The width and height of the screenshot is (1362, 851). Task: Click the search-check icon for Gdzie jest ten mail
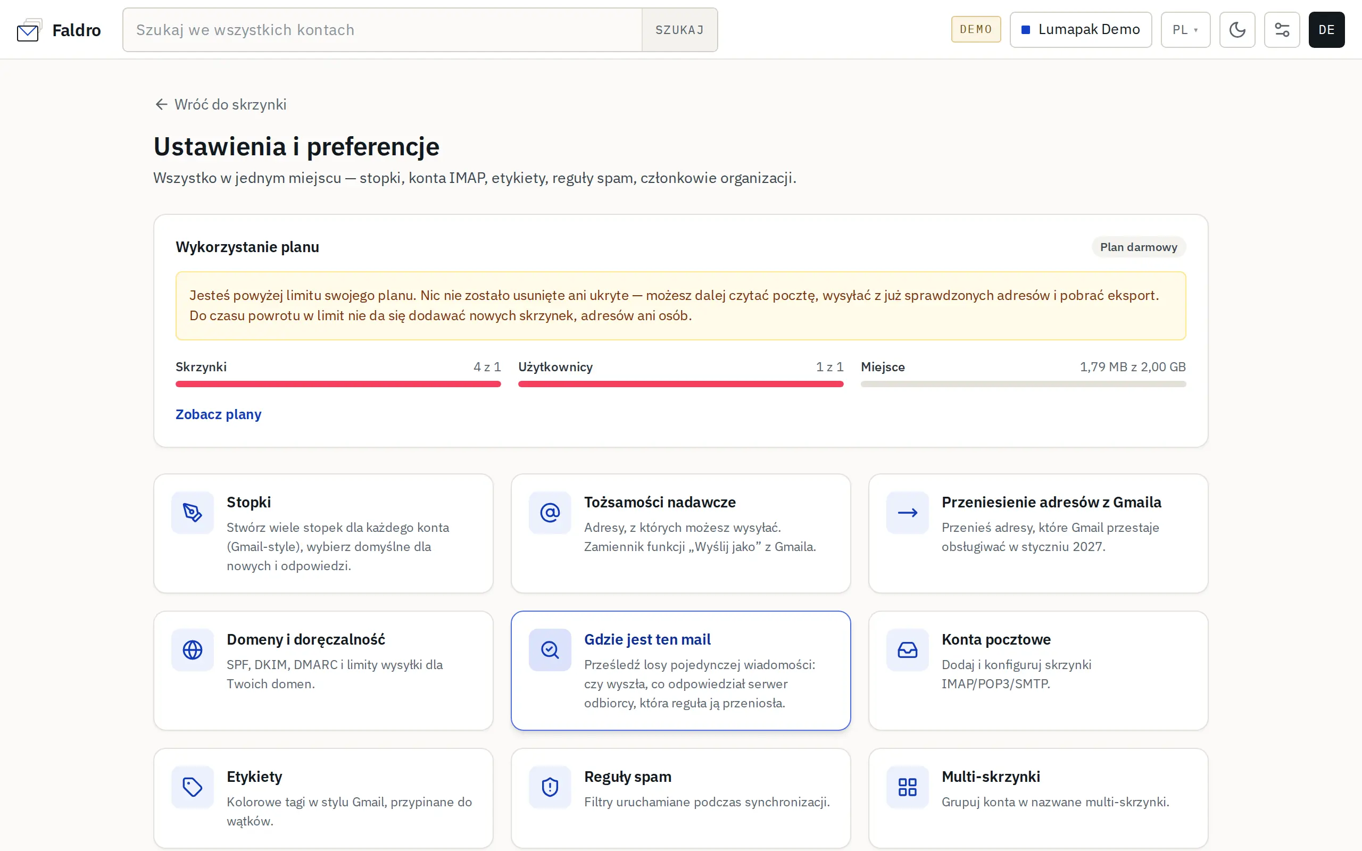(550, 650)
